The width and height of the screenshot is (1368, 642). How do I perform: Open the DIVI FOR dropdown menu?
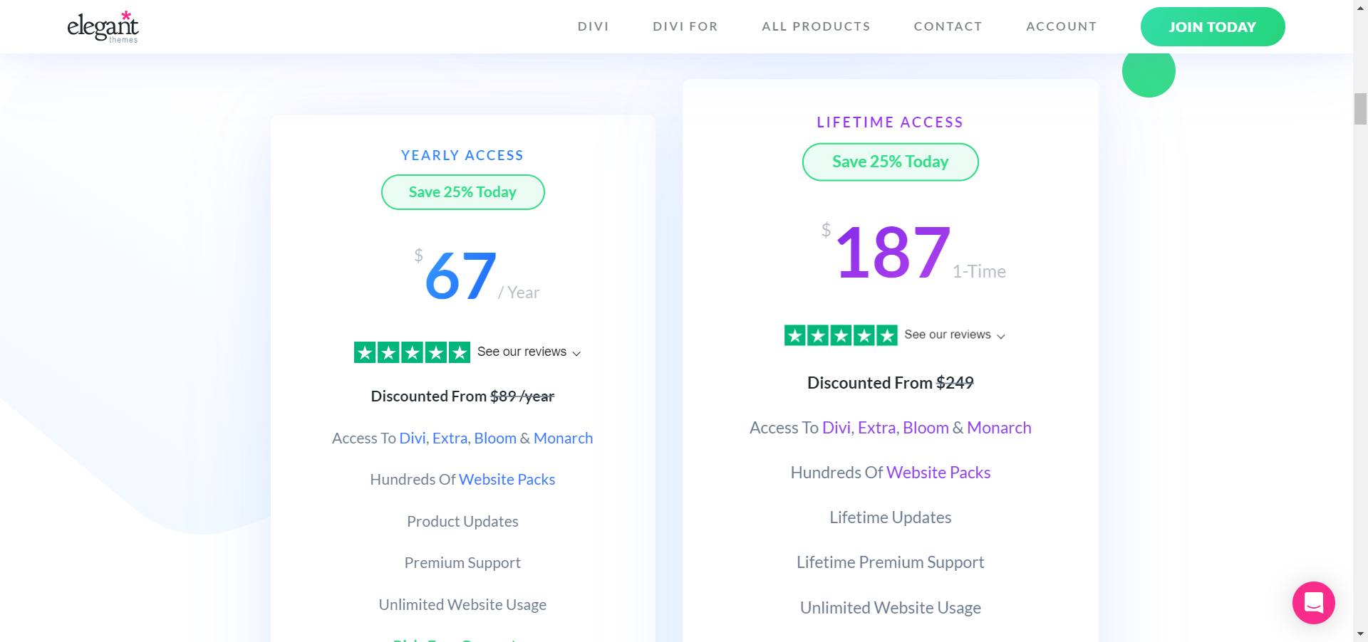685,26
